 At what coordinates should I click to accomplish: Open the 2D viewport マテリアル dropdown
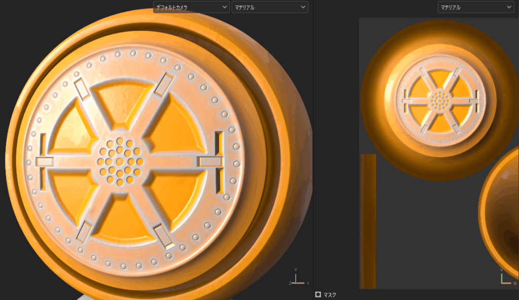point(475,7)
